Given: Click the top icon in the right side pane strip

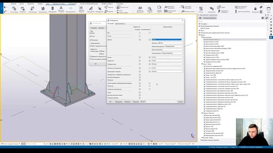Looking at the screenshot, I should tap(271, 15).
